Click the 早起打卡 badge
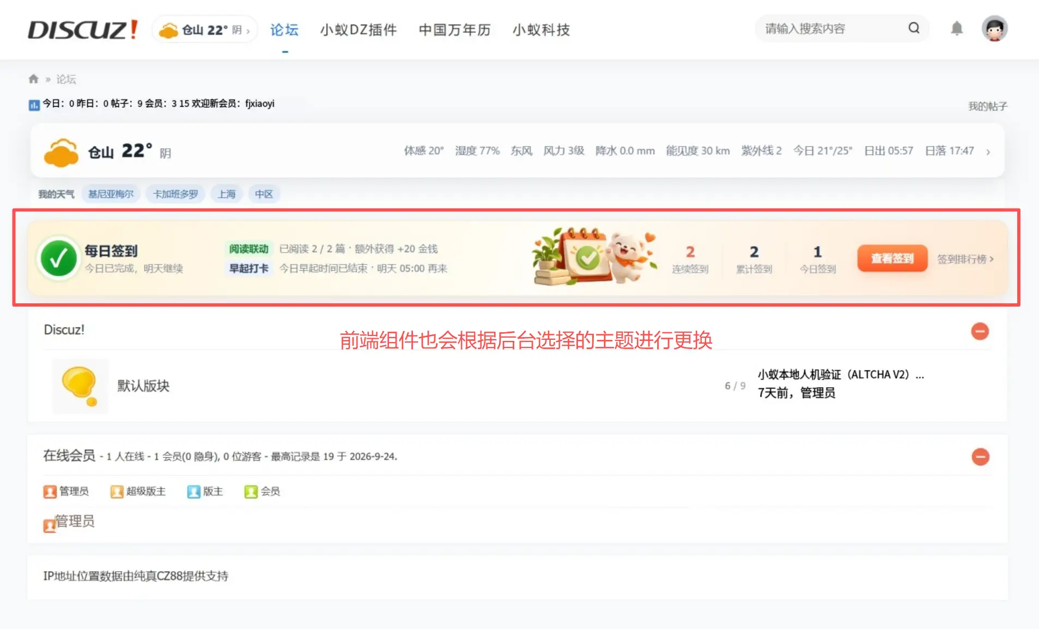This screenshot has width=1039, height=629. (x=248, y=268)
